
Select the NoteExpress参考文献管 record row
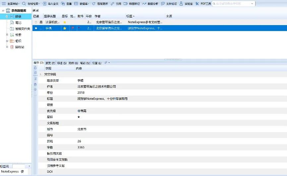click(159, 22)
